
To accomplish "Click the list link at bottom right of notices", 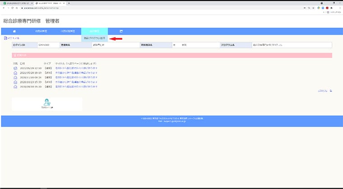I will click(323, 91).
